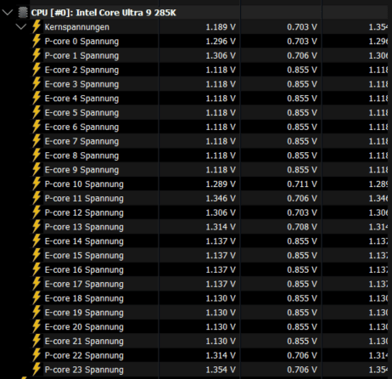The height and width of the screenshot is (379, 392).
Task: Click P-core 0 current value 1.296 V
Action: tap(221, 42)
